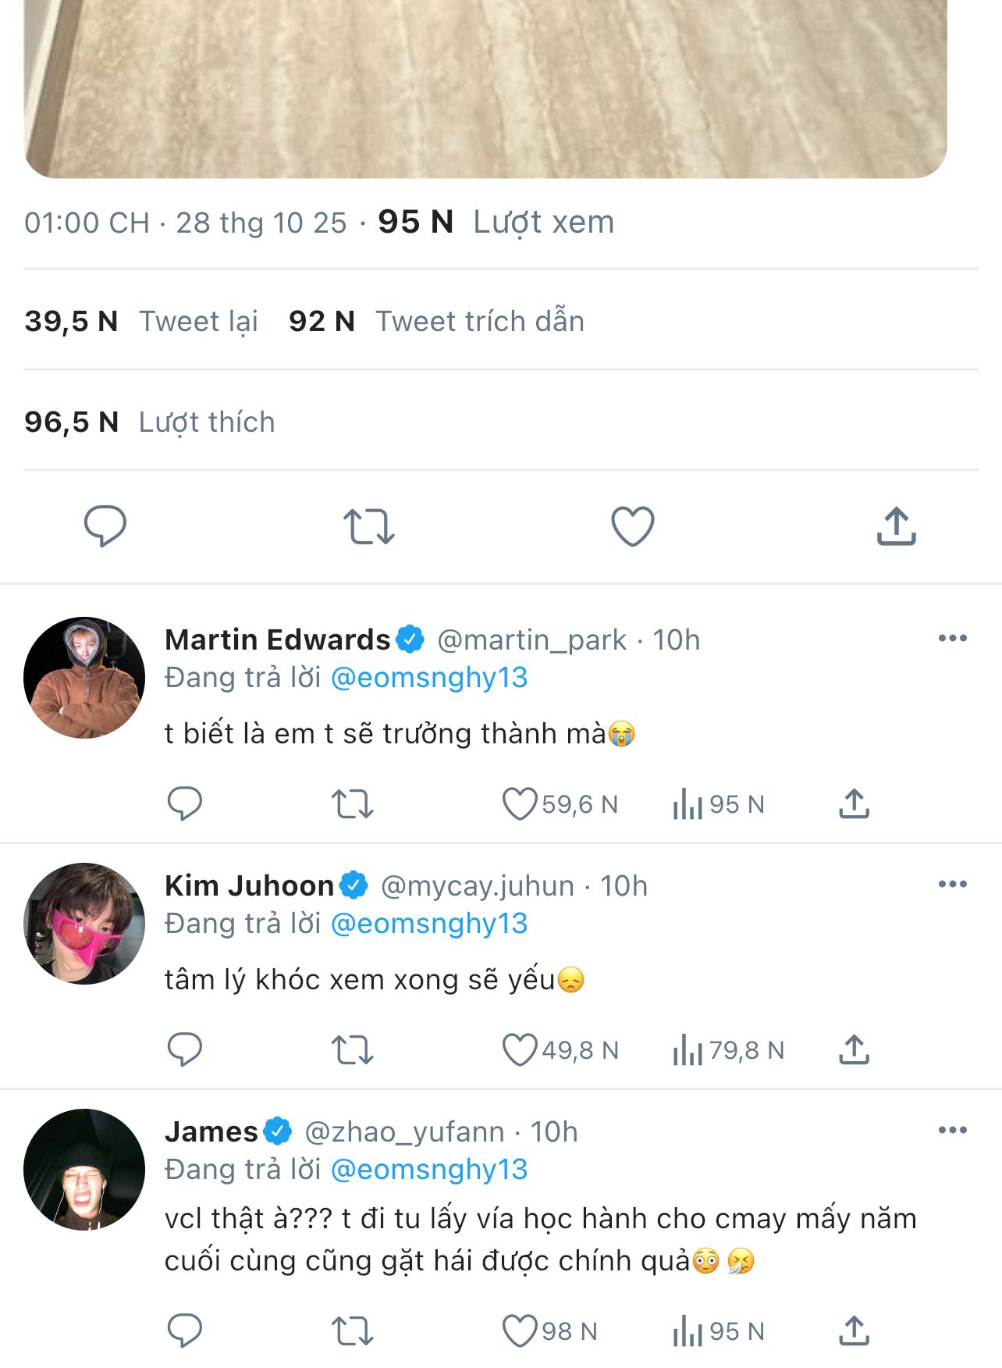Image resolution: width=1002 pixels, height=1368 pixels.
Task: Open Martin Edwards' profile picture
Action: [84, 678]
